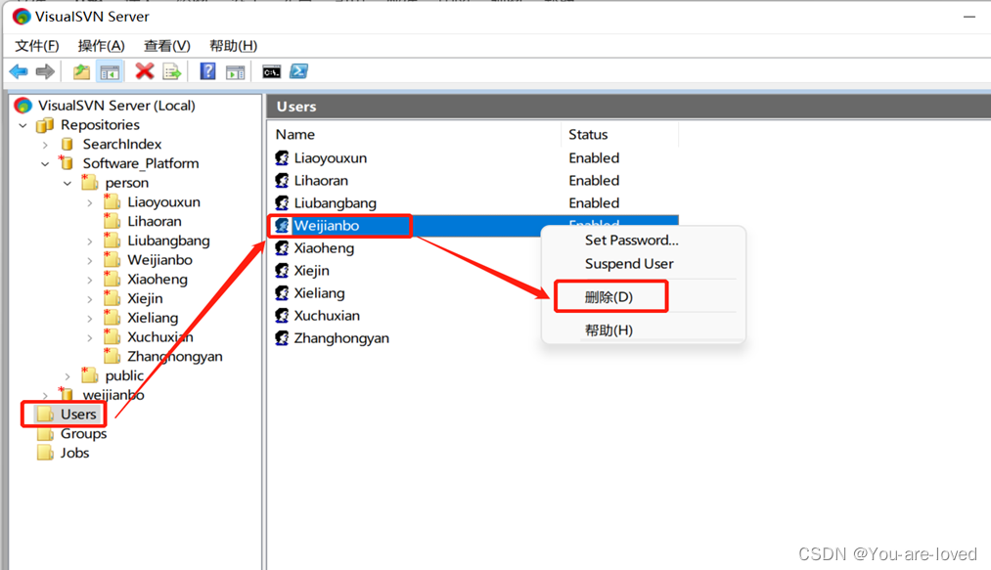This screenshot has height=570, width=991.
Task: Click the VisualSVN Server (Local) root icon
Action: (23, 105)
